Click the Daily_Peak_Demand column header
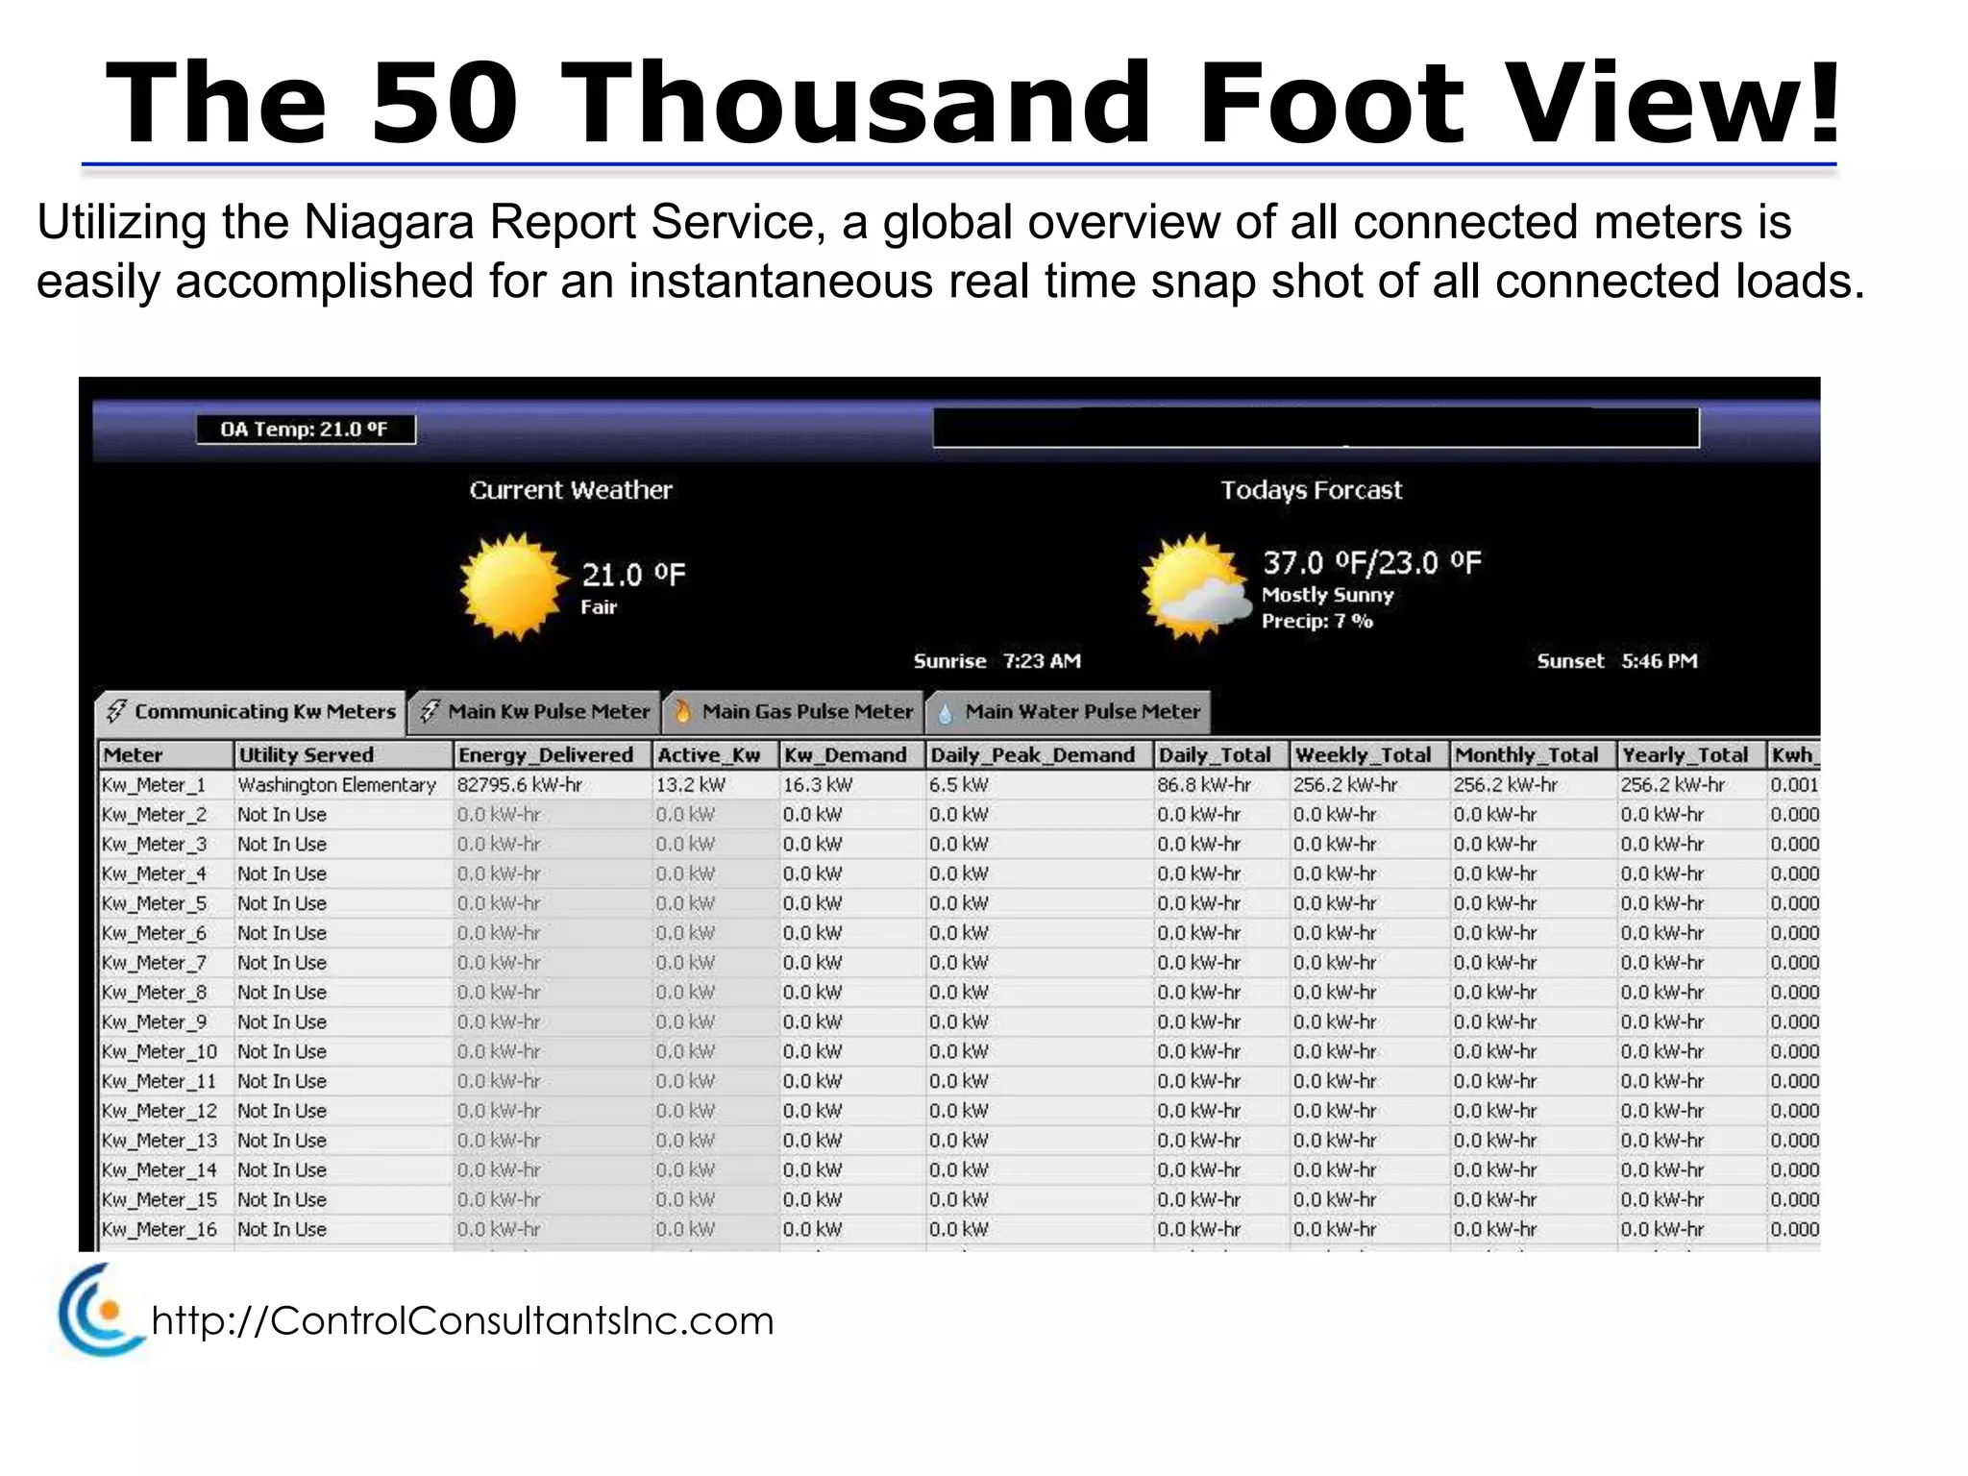Viewport: 1968px width, 1476px height. click(1032, 755)
